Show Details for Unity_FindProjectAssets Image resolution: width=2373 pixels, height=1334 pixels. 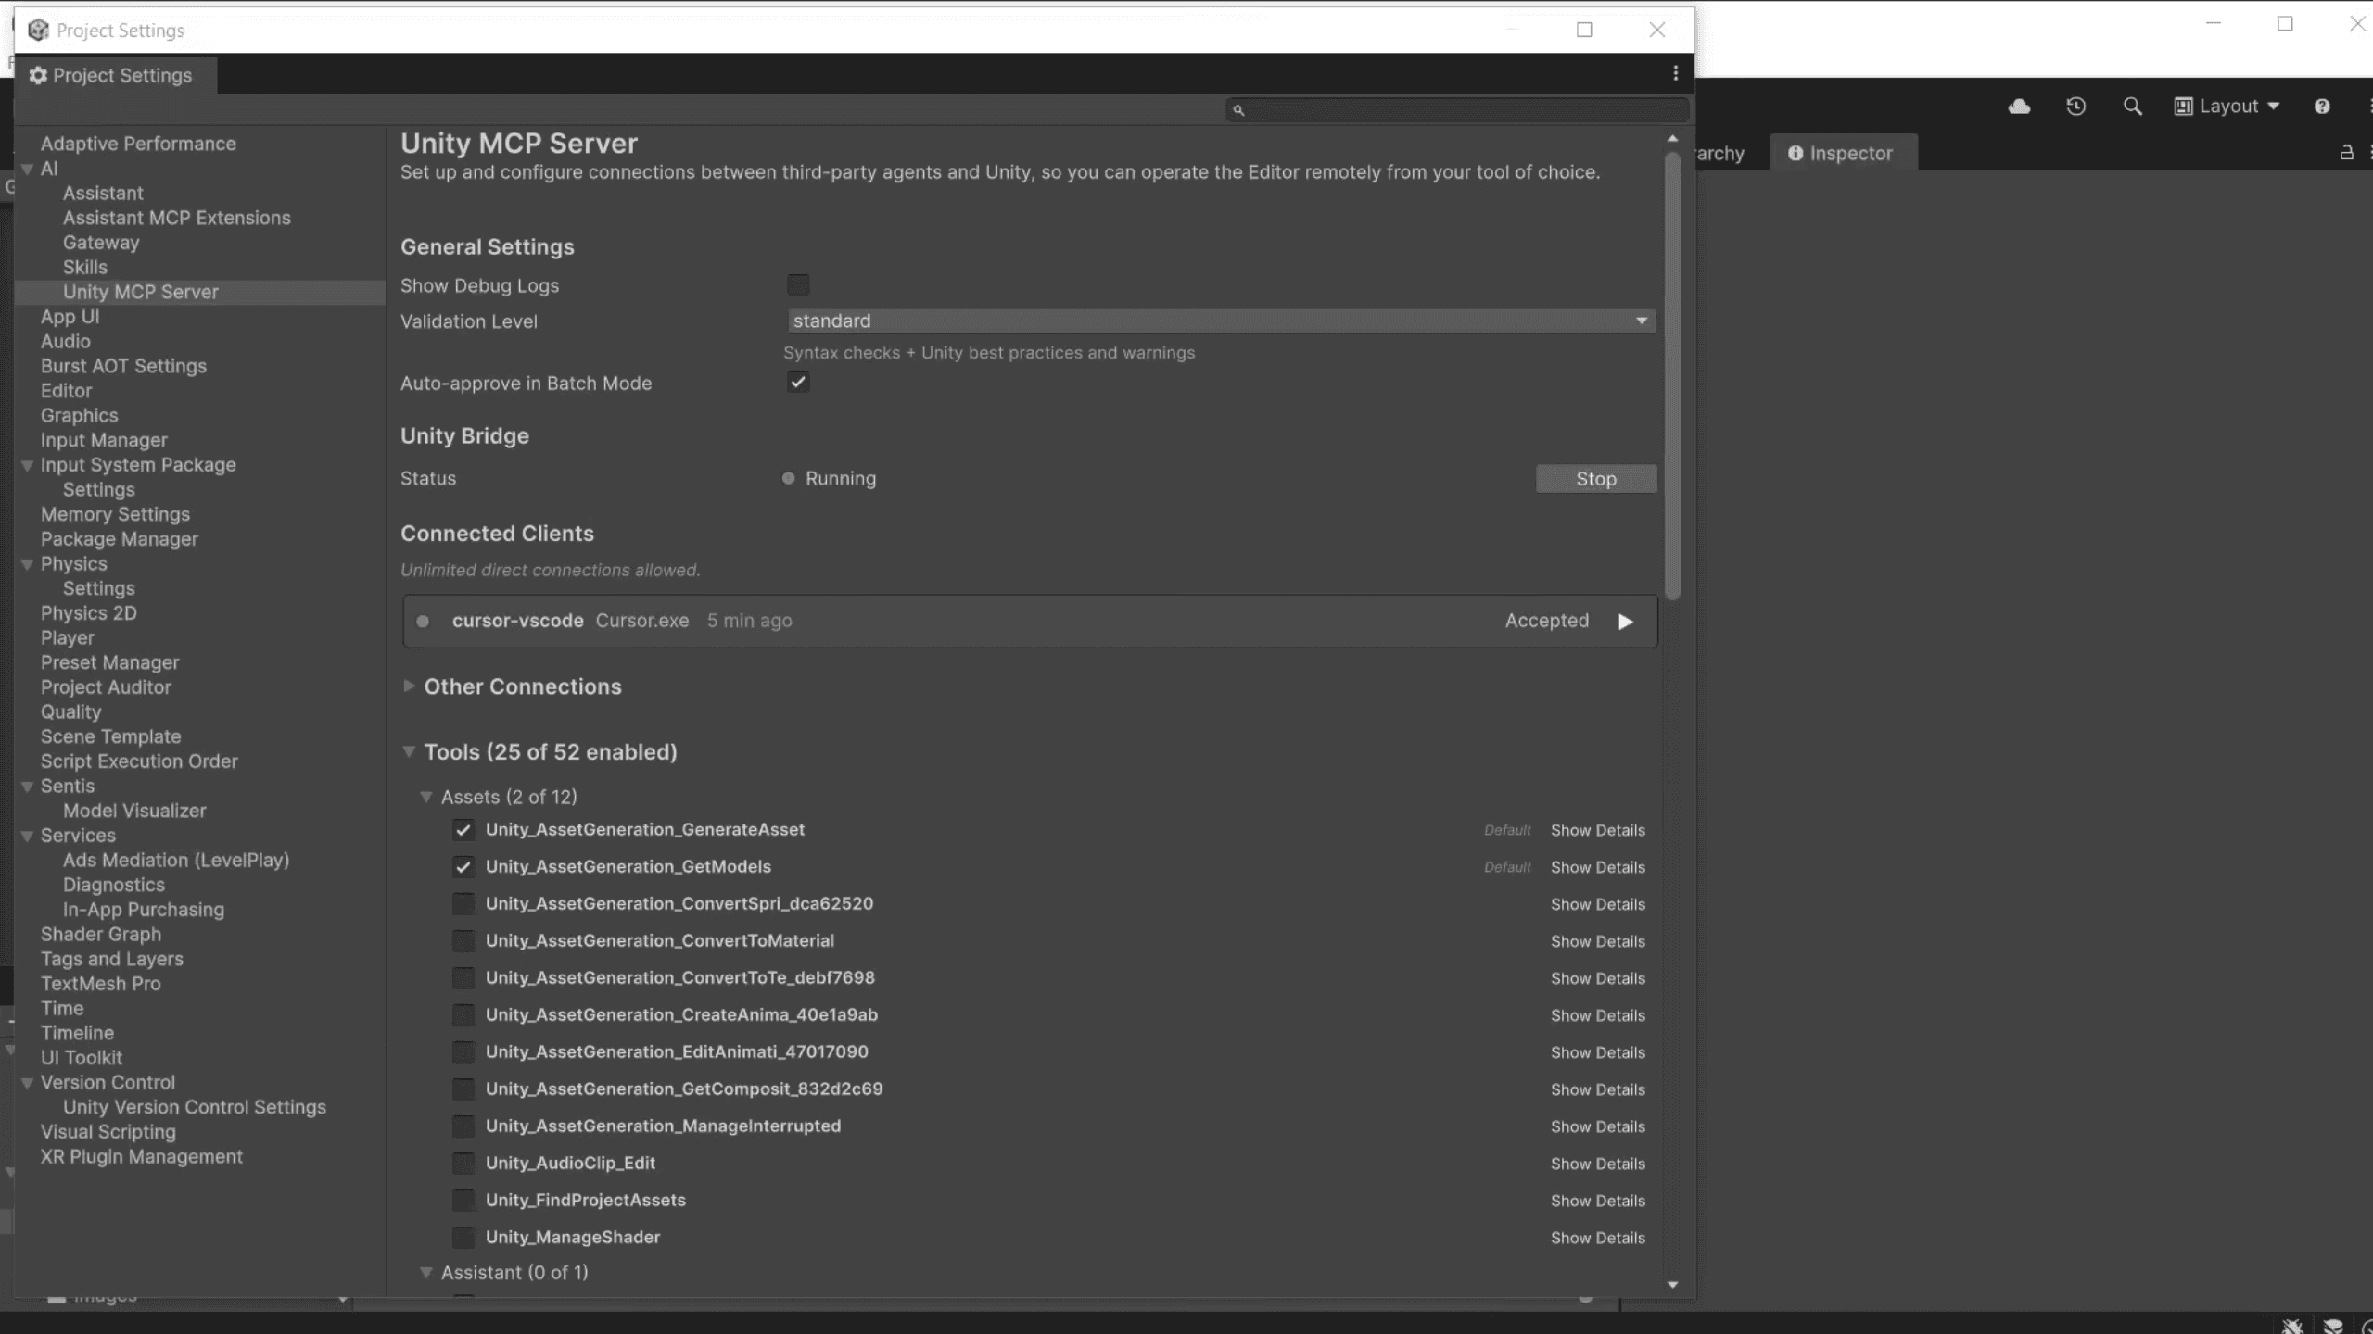click(x=1598, y=1201)
